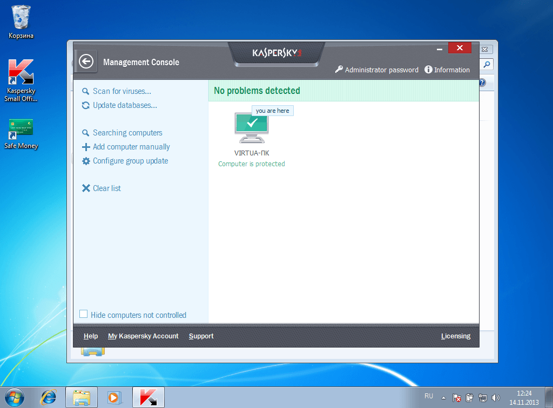Open the Windows Start menu
Viewport: 553px width, 408px height.
[x=15, y=397]
